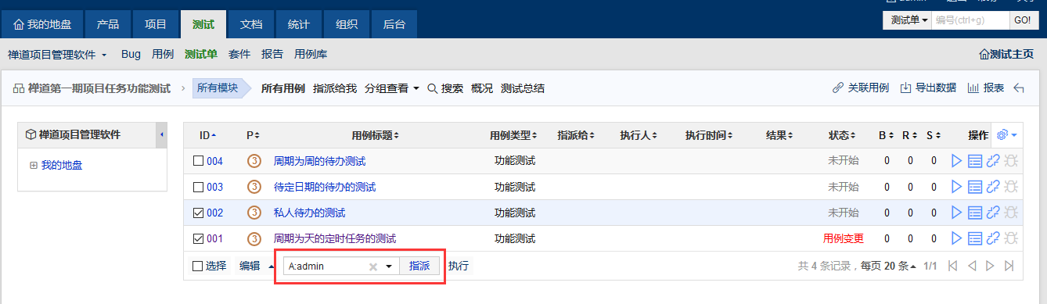
Task: Open the 项目 top tab
Action: pyautogui.click(x=156, y=24)
